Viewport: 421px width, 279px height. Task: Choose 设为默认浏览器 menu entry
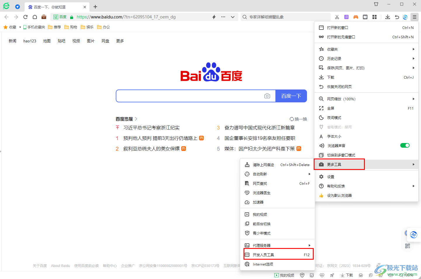(367, 195)
